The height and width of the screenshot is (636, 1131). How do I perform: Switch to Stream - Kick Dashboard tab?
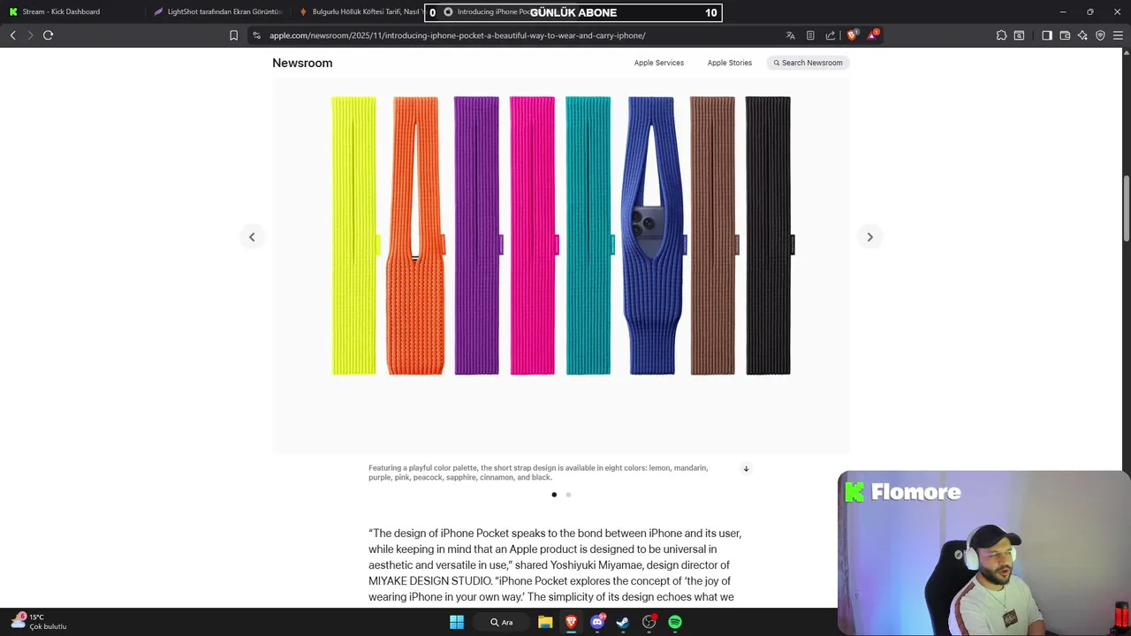pos(72,11)
